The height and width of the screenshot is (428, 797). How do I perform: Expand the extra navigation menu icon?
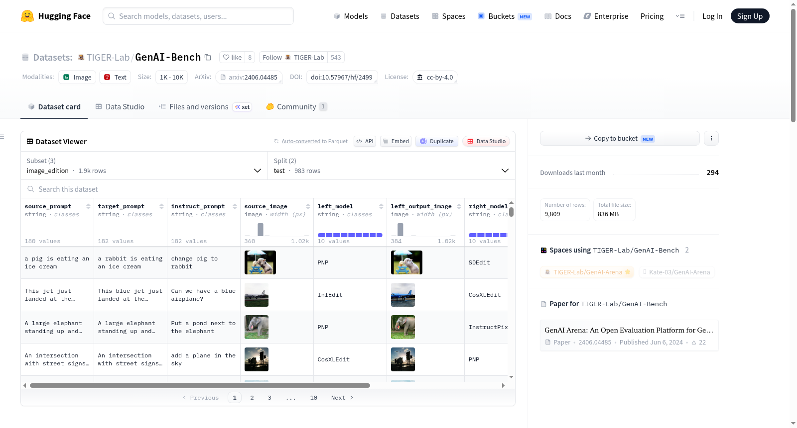click(x=680, y=16)
